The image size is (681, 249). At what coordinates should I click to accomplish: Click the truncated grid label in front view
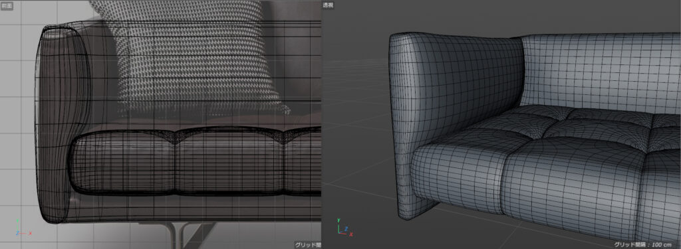pyautogui.click(x=307, y=245)
